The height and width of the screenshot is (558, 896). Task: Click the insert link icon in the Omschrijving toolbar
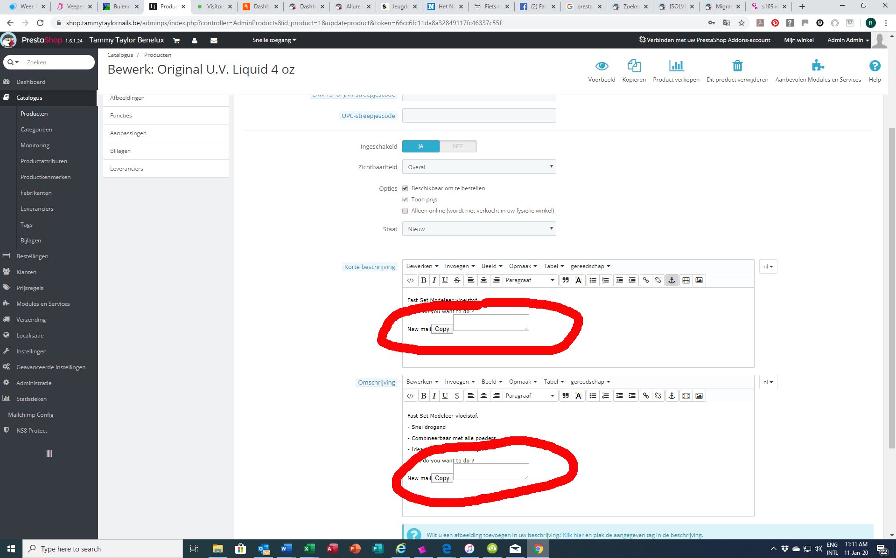(x=645, y=396)
